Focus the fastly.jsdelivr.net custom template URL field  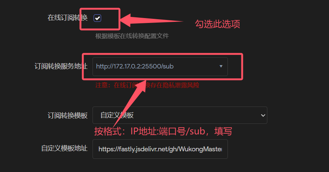(x=160, y=149)
